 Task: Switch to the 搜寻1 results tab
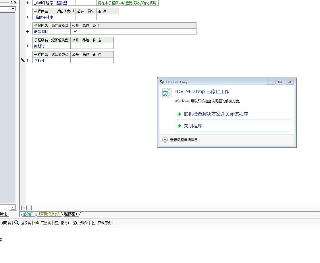[62, 223]
